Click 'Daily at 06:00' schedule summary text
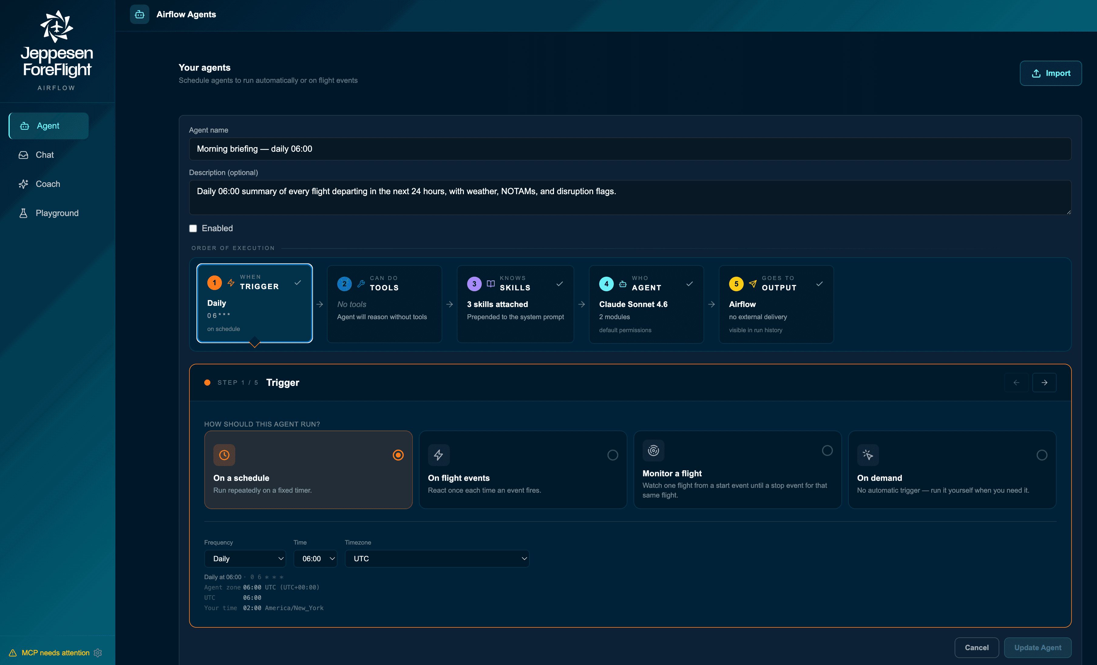Viewport: 1097px width, 665px height. click(222, 577)
